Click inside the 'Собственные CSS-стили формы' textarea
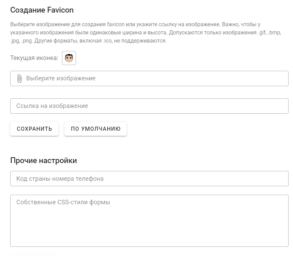The image size is (293, 256). pos(149,221)
